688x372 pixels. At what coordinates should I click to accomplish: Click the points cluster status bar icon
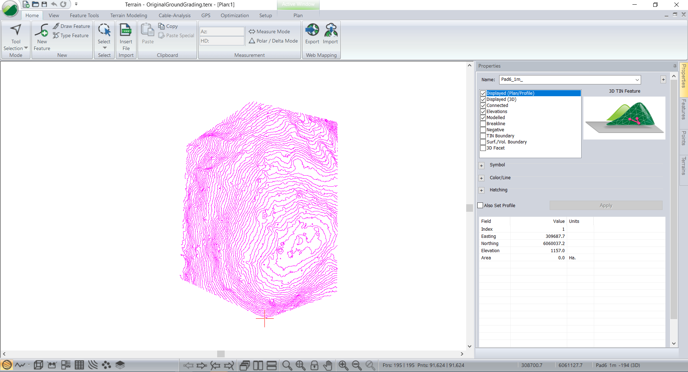(x=106, y=365)
